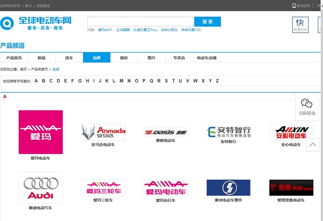The image size is (323, 221).
Task: Open the 爱玛三轮车 brand logo
Action: 103,187
